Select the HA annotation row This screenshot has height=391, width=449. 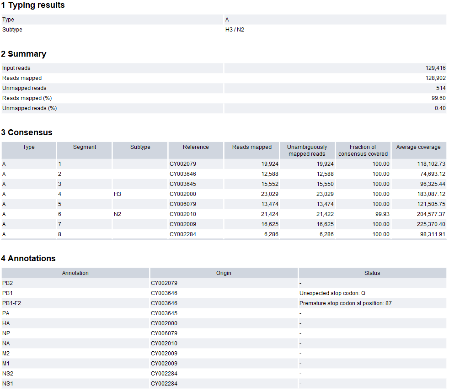coord(224,323)
